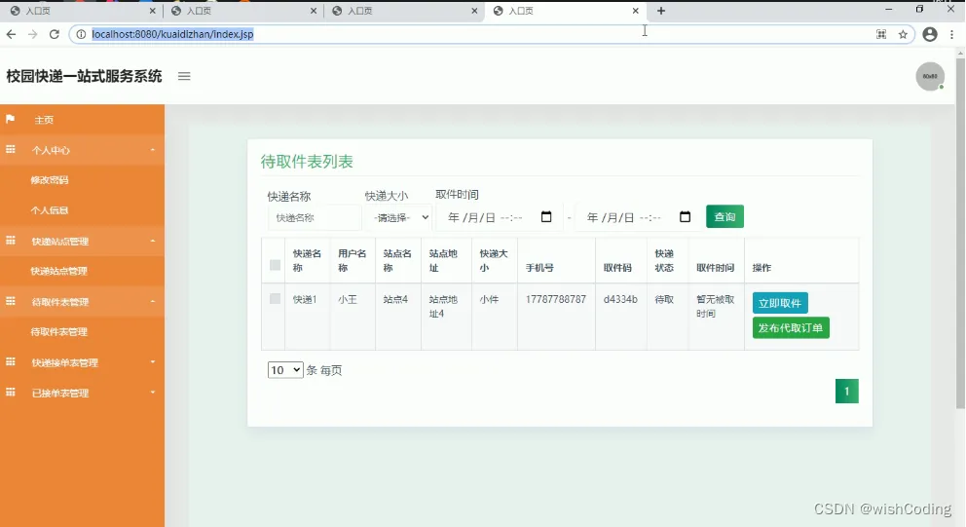Open the 10 per page dropdown
Viewport: 966px width, 527px height.
coord(285,370)
